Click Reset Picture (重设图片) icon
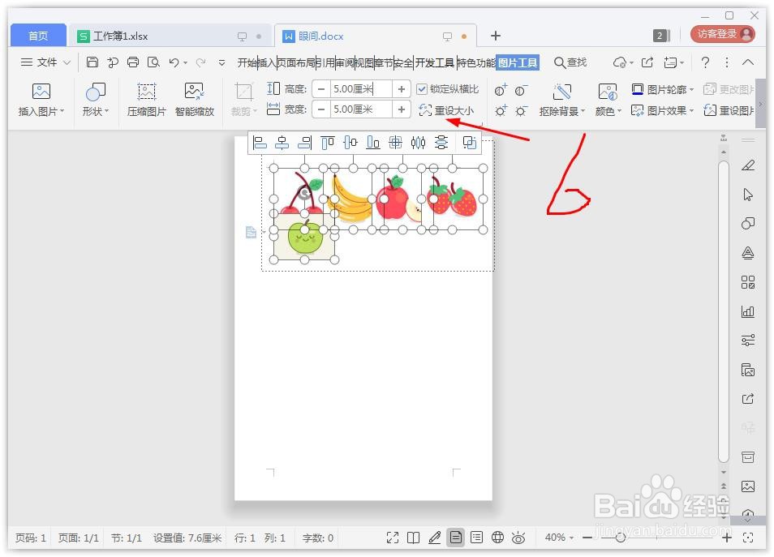The width and height of the screenshot is (774, 557). (x=733, y=110)
